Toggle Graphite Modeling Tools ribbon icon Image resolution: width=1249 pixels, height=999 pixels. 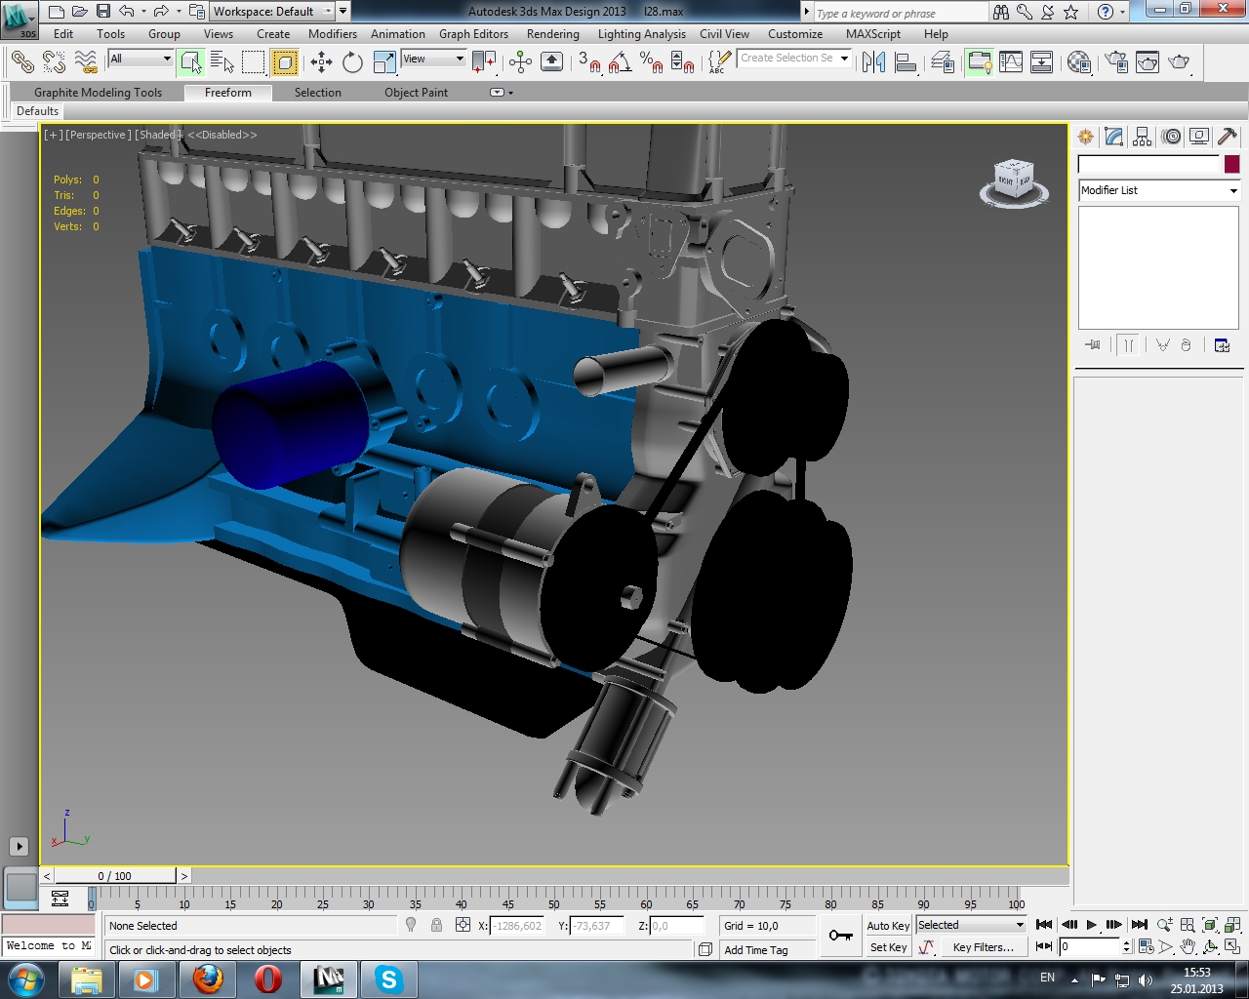click(979, 62)
